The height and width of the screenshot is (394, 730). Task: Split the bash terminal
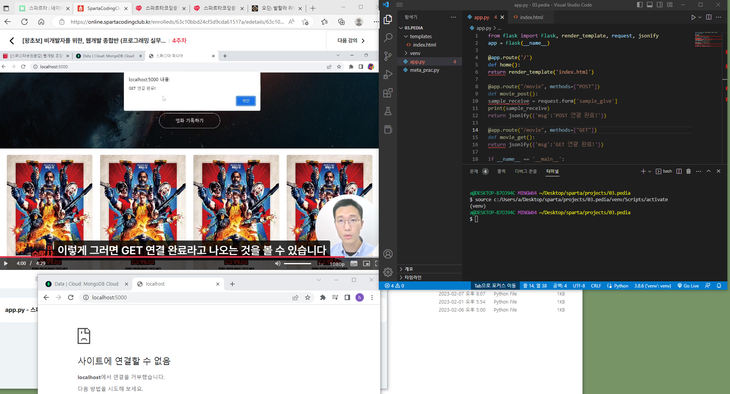679,171
